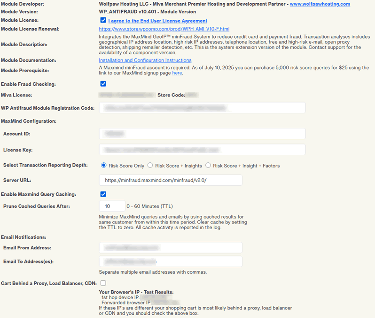375x318 pixels.
Task: Click the Prune Cached Queries minutes field
Action: tap(112, 207)
